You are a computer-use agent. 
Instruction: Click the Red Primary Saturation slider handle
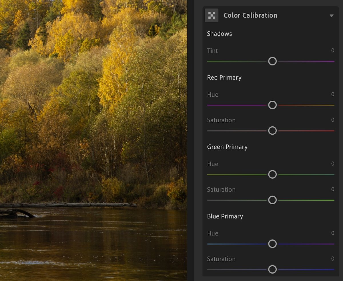click(x=272, y=131)
